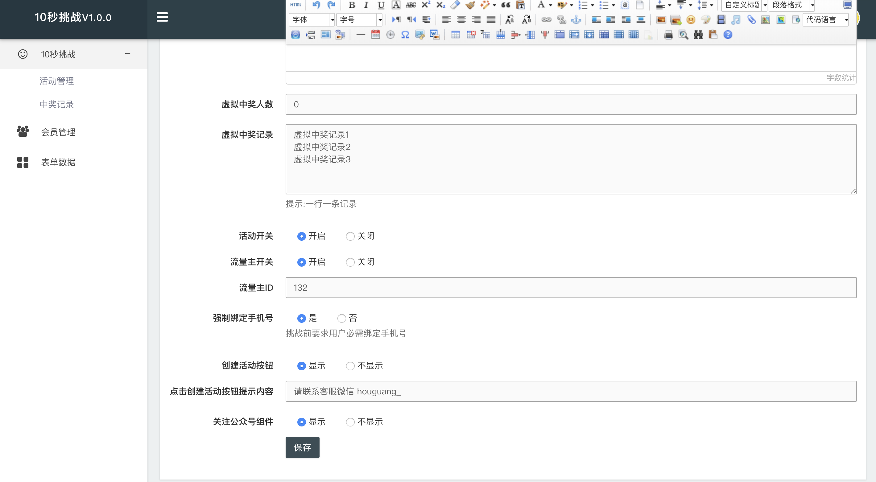
Task: Clear formatting with the eraser icon
Action: [455, 5]
